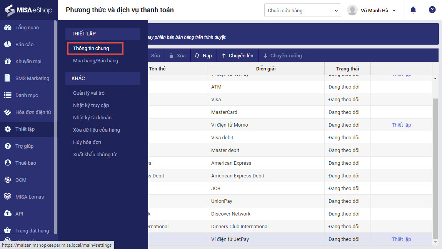
Task: Open the Chuỗi cửa hàng dropdown
Action: pos(303,10)
